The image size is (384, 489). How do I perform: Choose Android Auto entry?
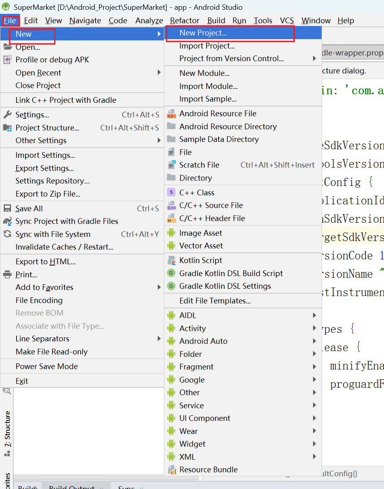click(243, 341)
